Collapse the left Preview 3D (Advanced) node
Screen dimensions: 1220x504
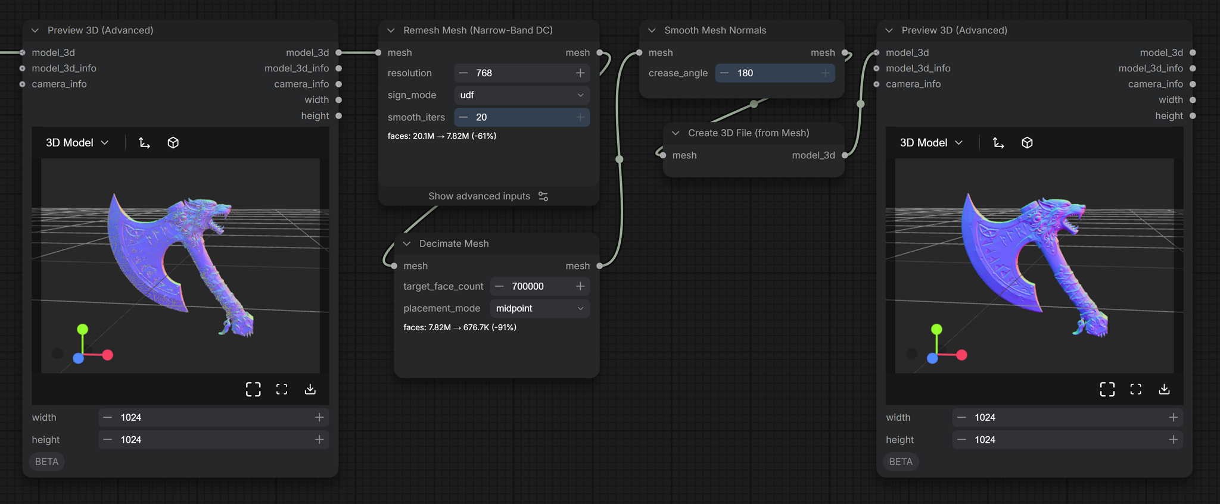pyautogui.click(x=35, y=30)
